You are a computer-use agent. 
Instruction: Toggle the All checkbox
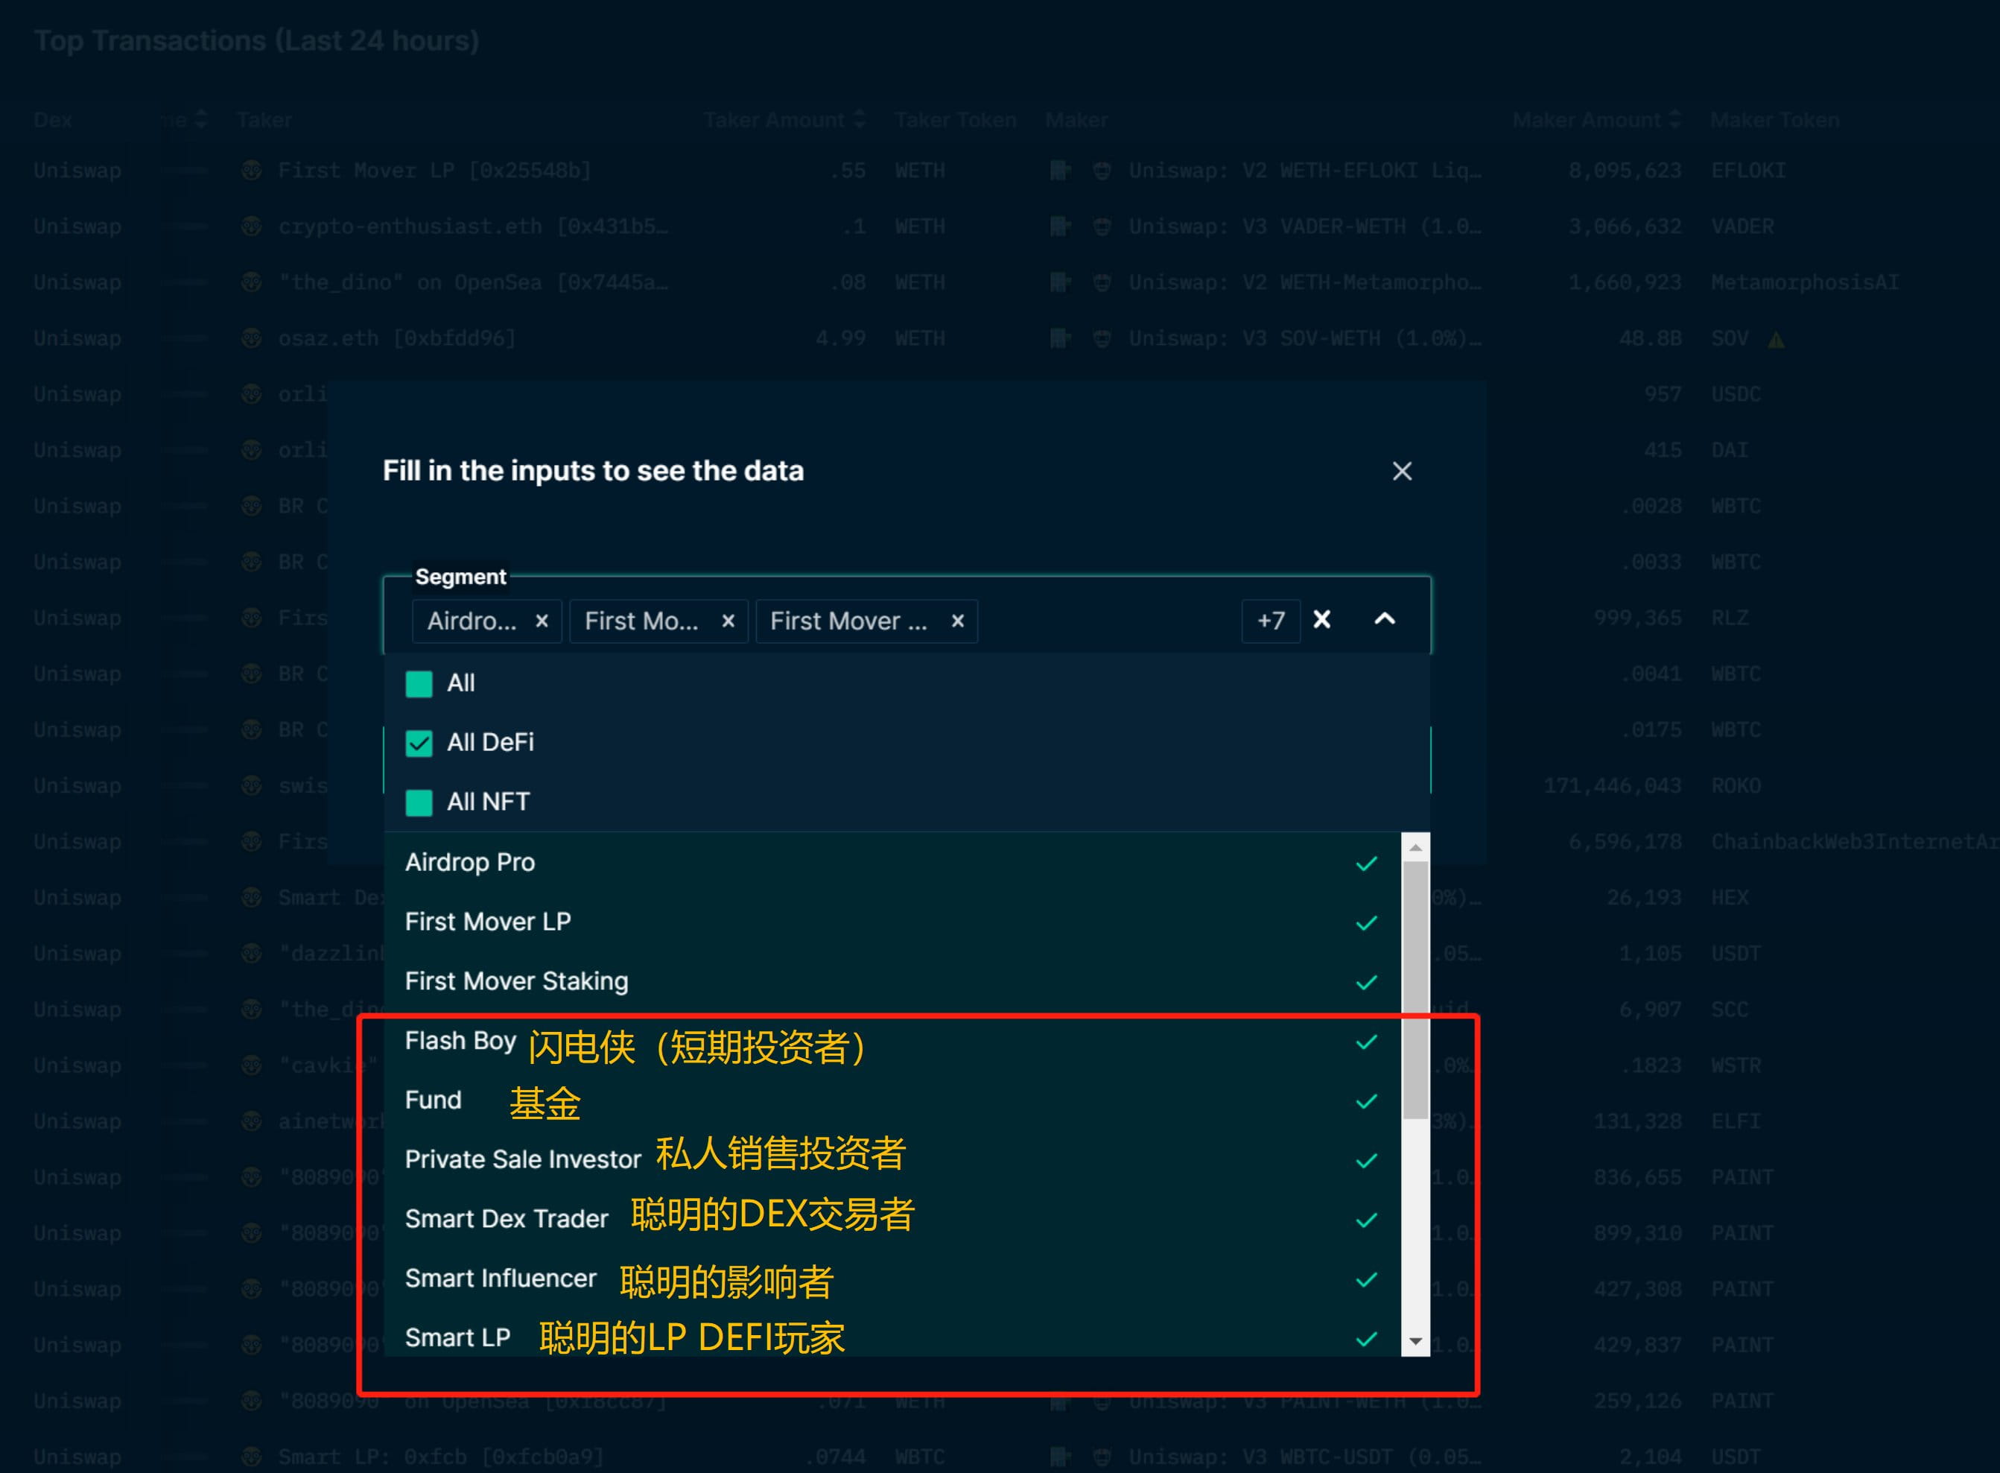click(419, 684)
